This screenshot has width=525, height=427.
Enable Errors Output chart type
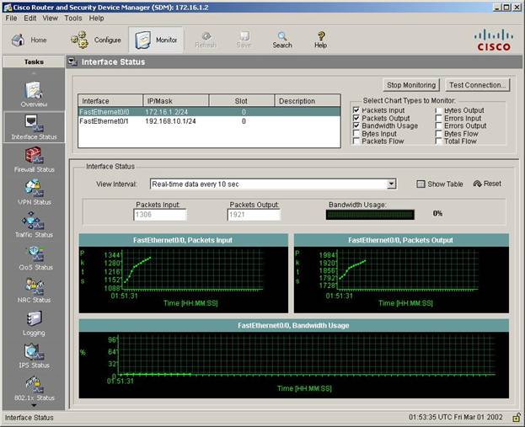point(438,125)
